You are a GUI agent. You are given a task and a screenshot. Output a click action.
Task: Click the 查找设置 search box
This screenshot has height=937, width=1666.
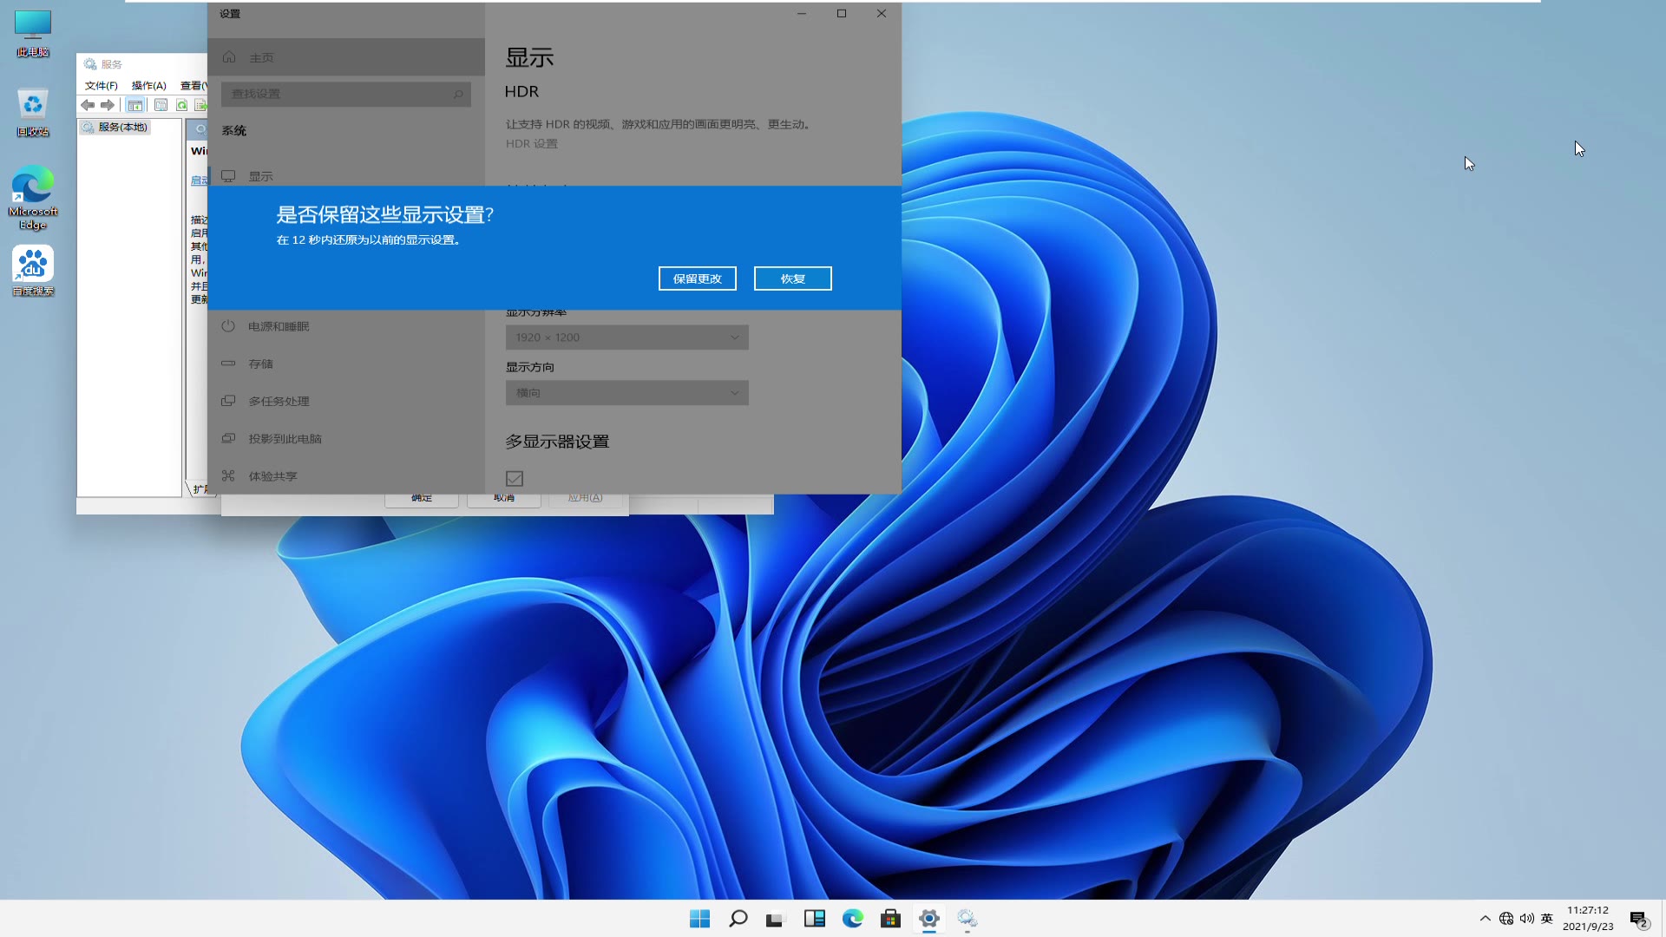[x=345, y=94]
